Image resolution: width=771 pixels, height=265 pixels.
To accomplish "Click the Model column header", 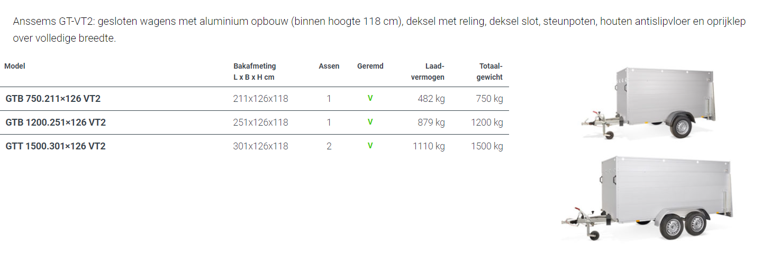I will (15, 66).
